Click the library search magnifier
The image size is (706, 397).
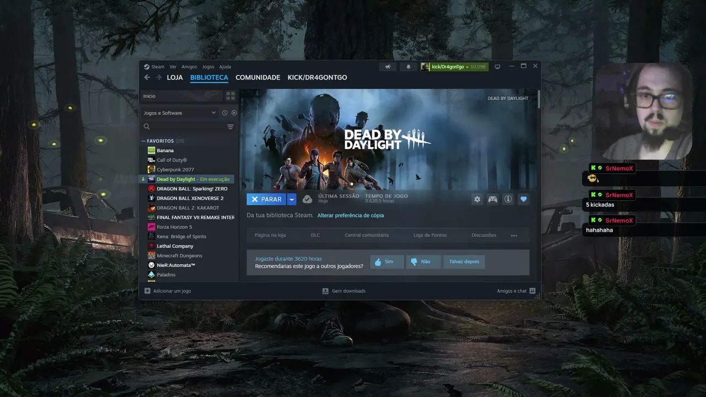147,127
